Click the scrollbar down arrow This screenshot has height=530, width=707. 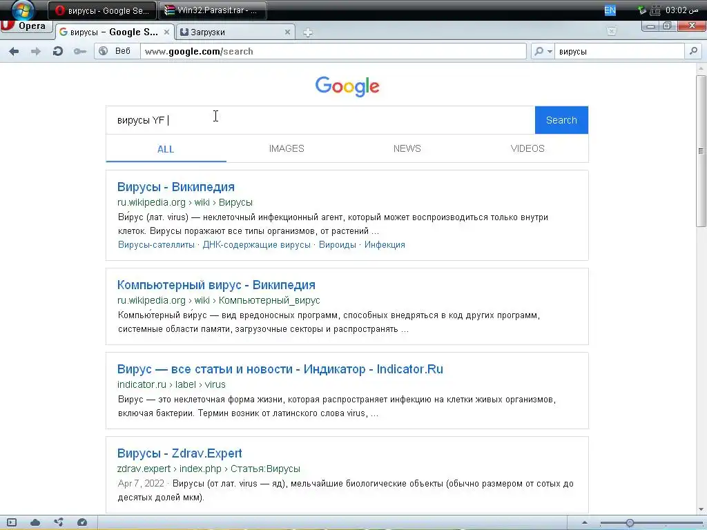click(701, 510)
